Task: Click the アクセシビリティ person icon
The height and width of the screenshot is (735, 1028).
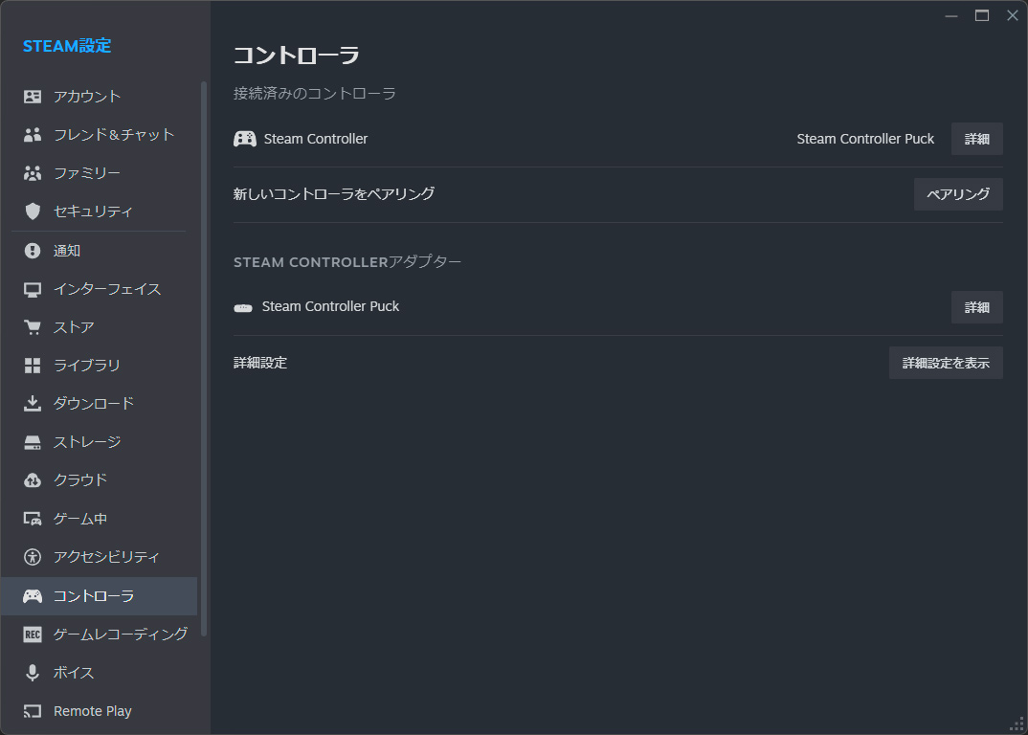Action: point(33,557)
